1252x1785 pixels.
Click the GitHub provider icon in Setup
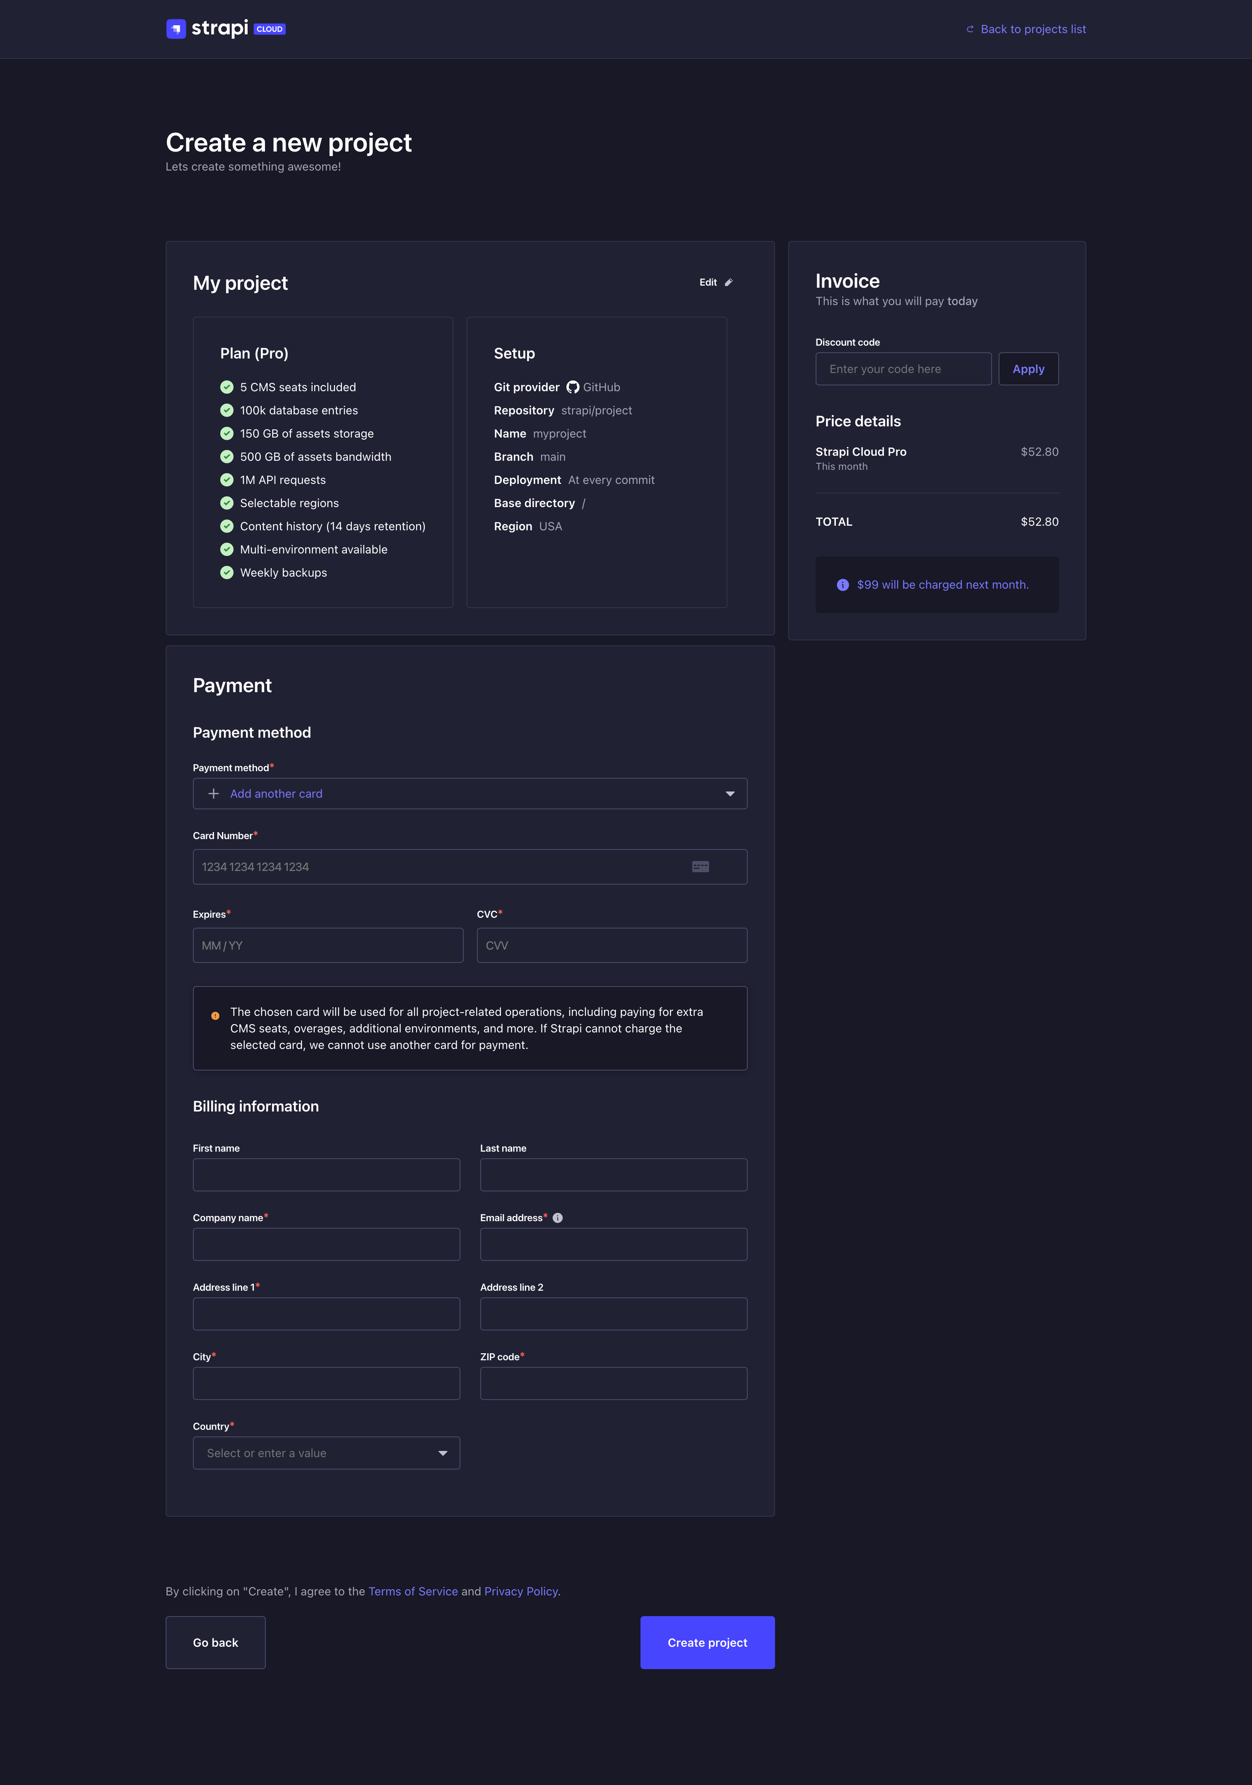click(x=573, y=387)
